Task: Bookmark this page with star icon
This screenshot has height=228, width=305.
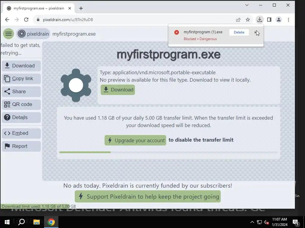Action: (x=248, y=20)
